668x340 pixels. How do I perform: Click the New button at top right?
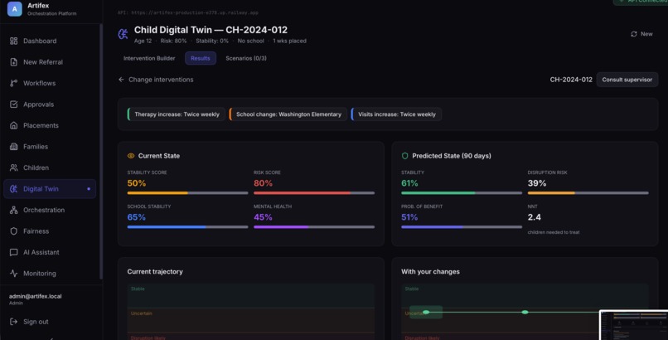click(641, 34)
